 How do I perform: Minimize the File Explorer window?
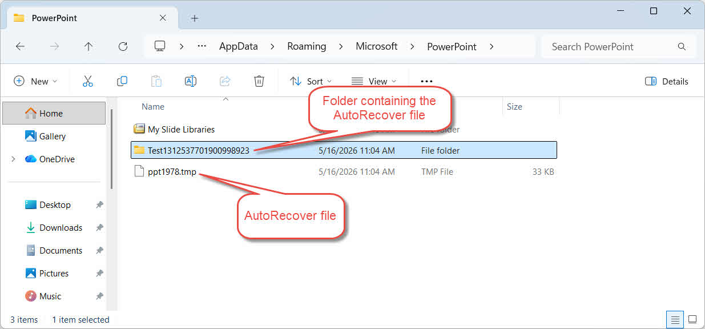619,11
